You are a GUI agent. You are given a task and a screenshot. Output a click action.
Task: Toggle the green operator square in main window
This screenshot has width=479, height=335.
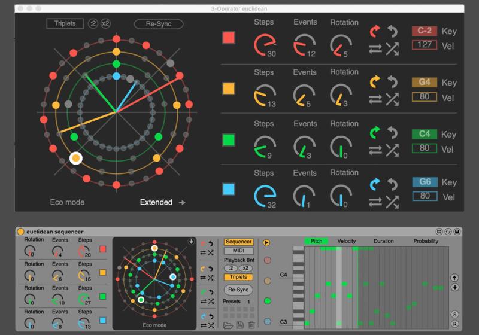pos(229,140)
